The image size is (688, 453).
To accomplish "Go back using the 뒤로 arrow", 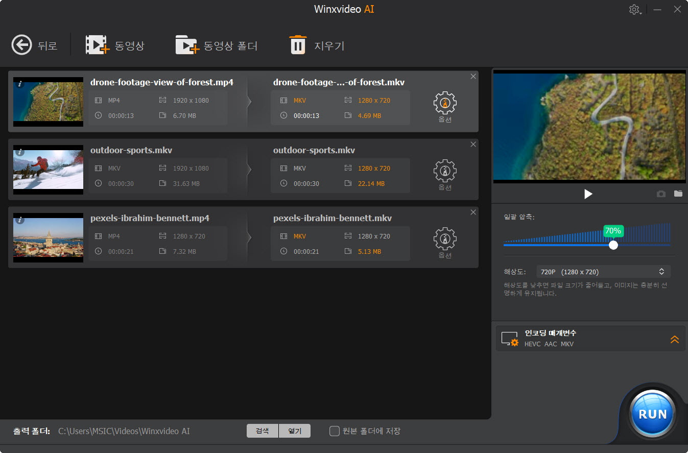I will coord(21,45).
